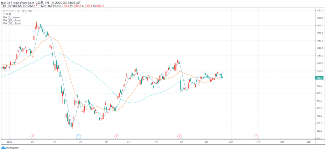Viewport: 326px width, 151px height.
Task: Click the 800.00 price axis label
Action: [x=319, y=108]
